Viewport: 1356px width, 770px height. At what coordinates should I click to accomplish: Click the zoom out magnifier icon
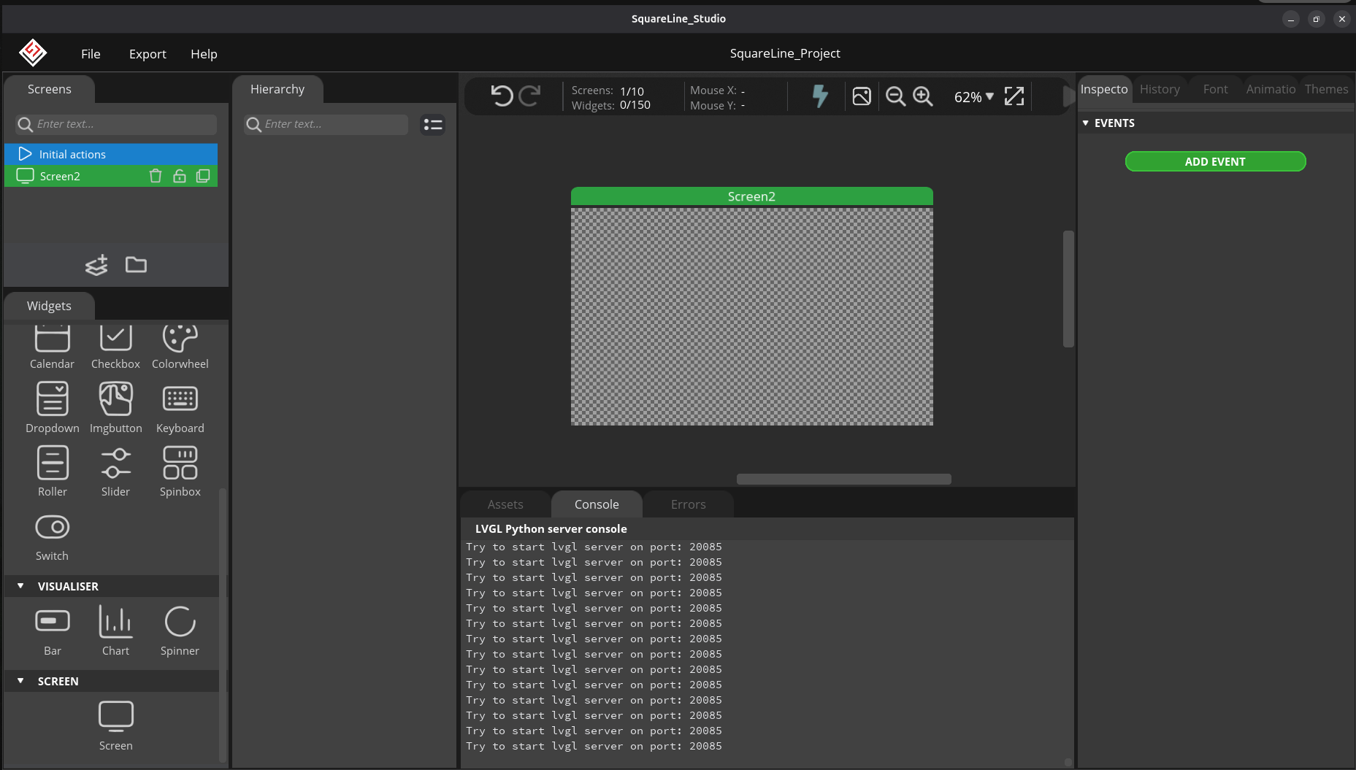coord(895,96)
